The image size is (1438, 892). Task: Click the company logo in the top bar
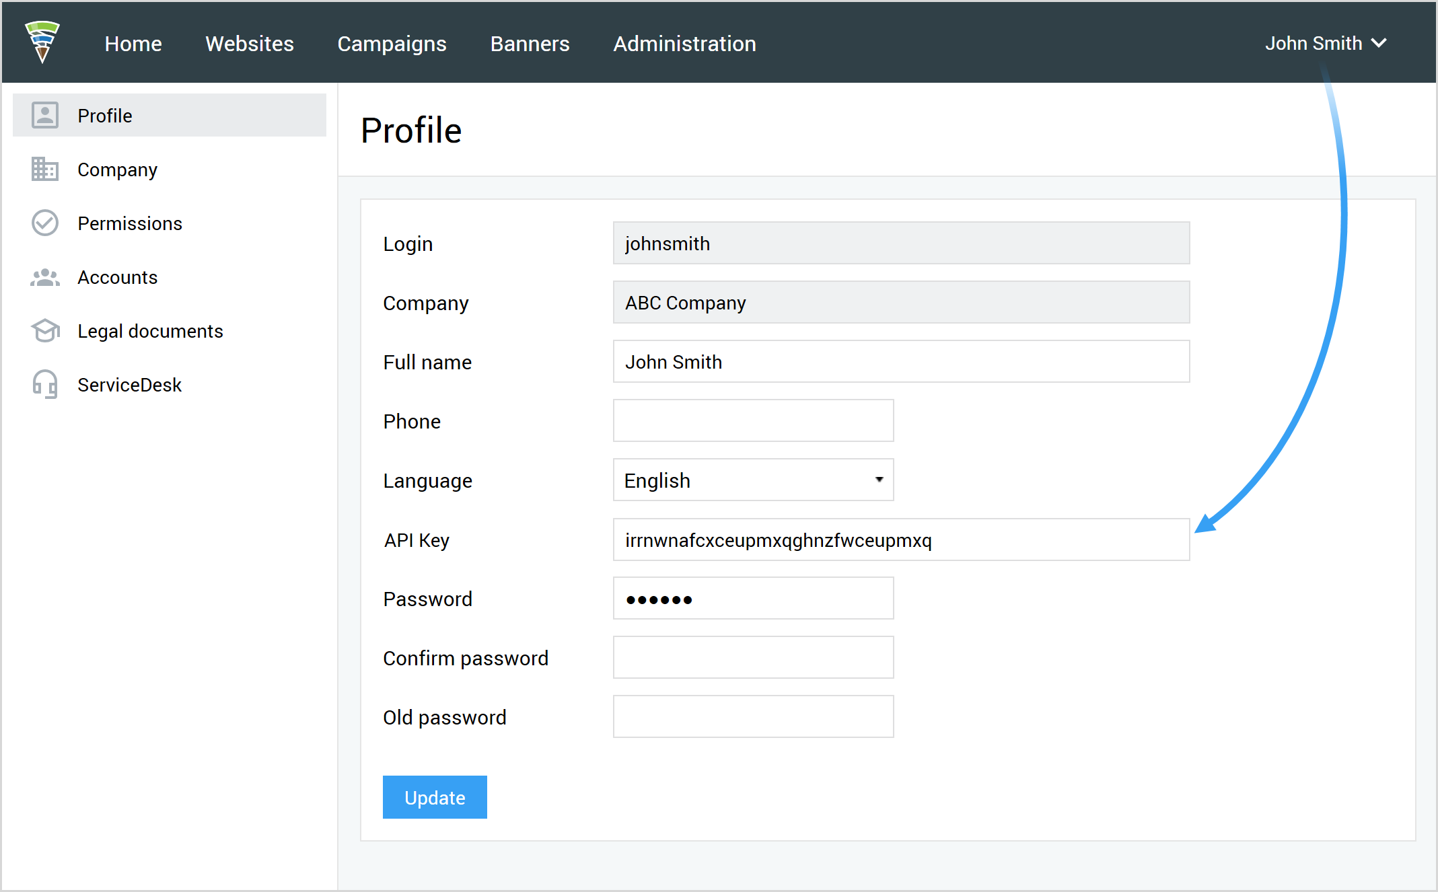point(43,42)
